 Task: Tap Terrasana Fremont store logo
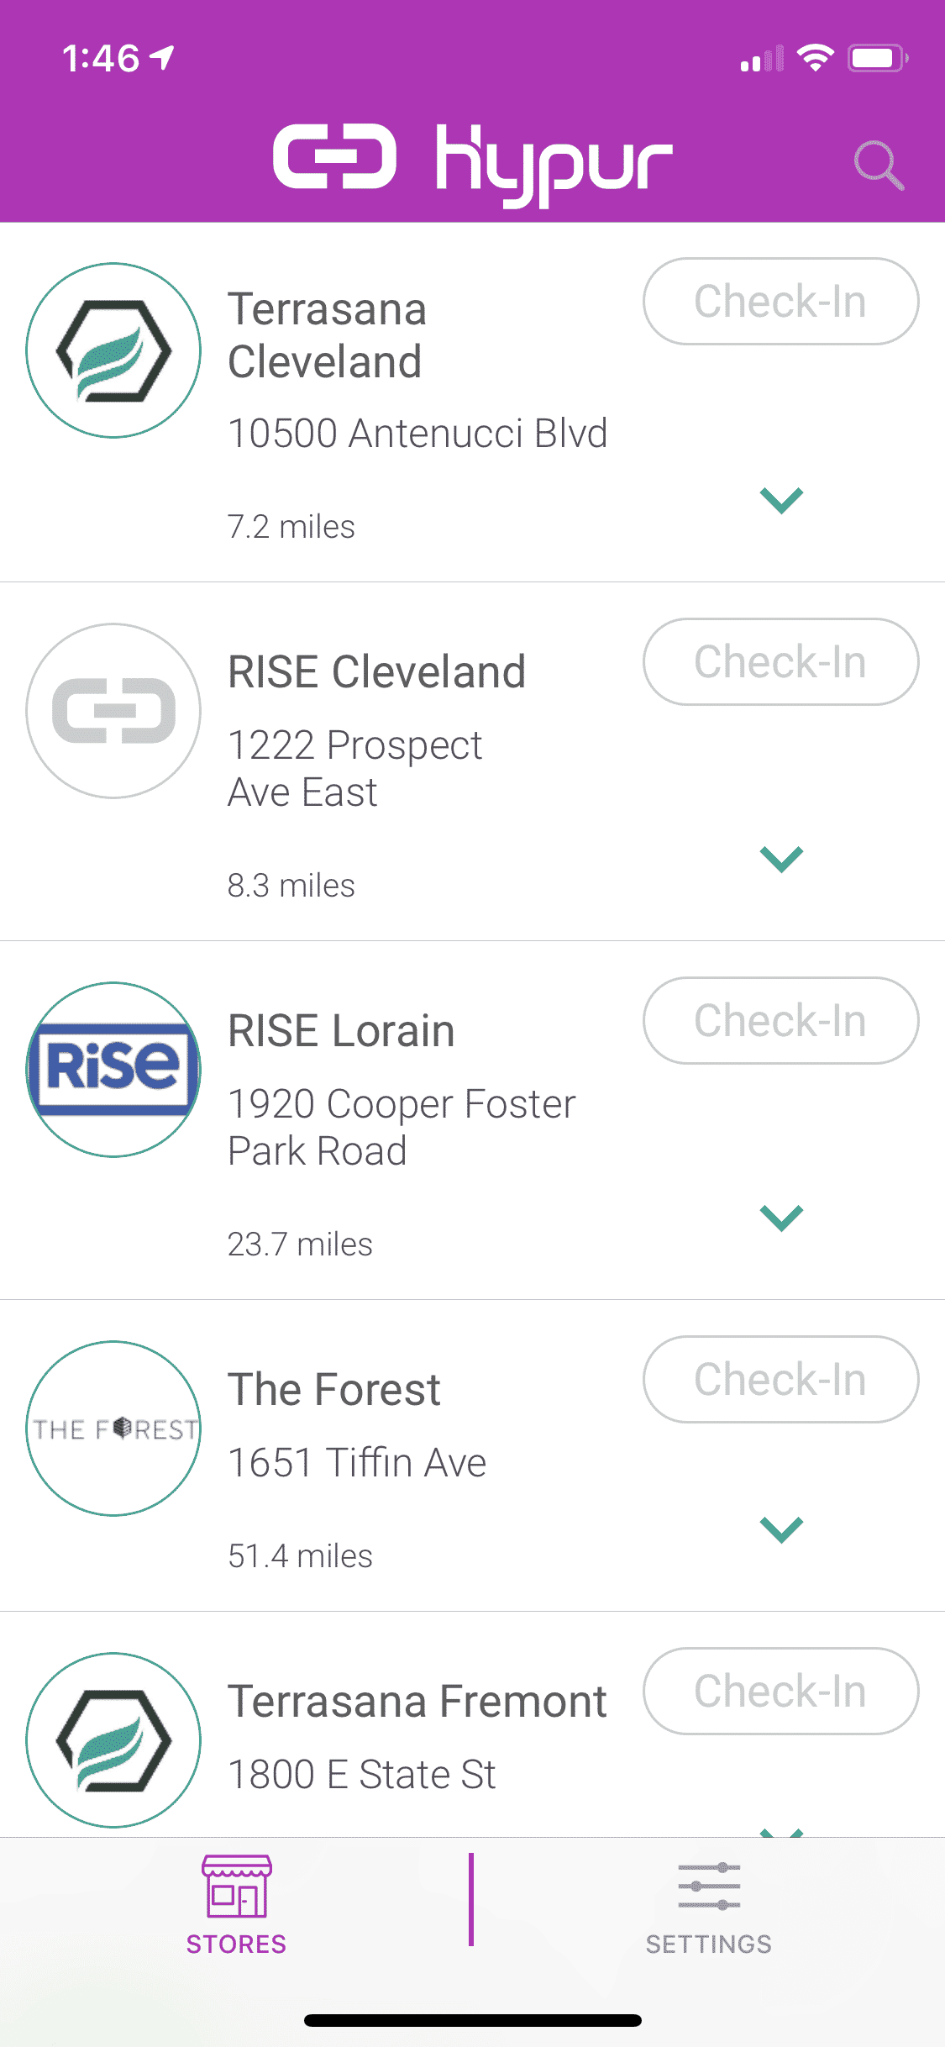pyautogui.click(x=113, y=1739)
